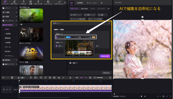
Task: Open the メディア top tab
Action: [5, 2]
